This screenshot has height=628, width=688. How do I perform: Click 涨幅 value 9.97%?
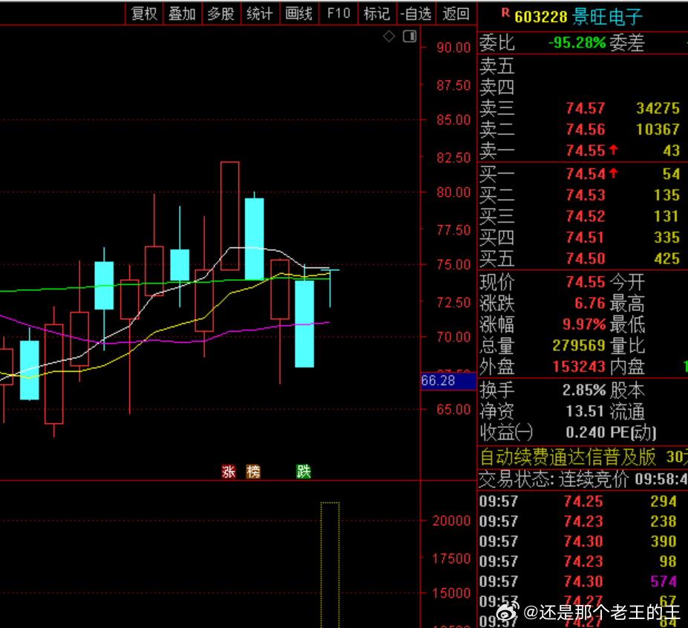(584, 324)
